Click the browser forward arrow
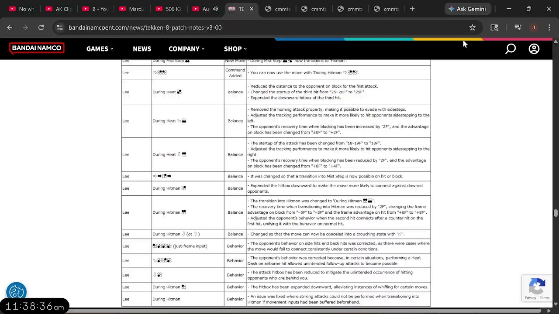Screen dimensions: 559x314 [x=25, y=27]
